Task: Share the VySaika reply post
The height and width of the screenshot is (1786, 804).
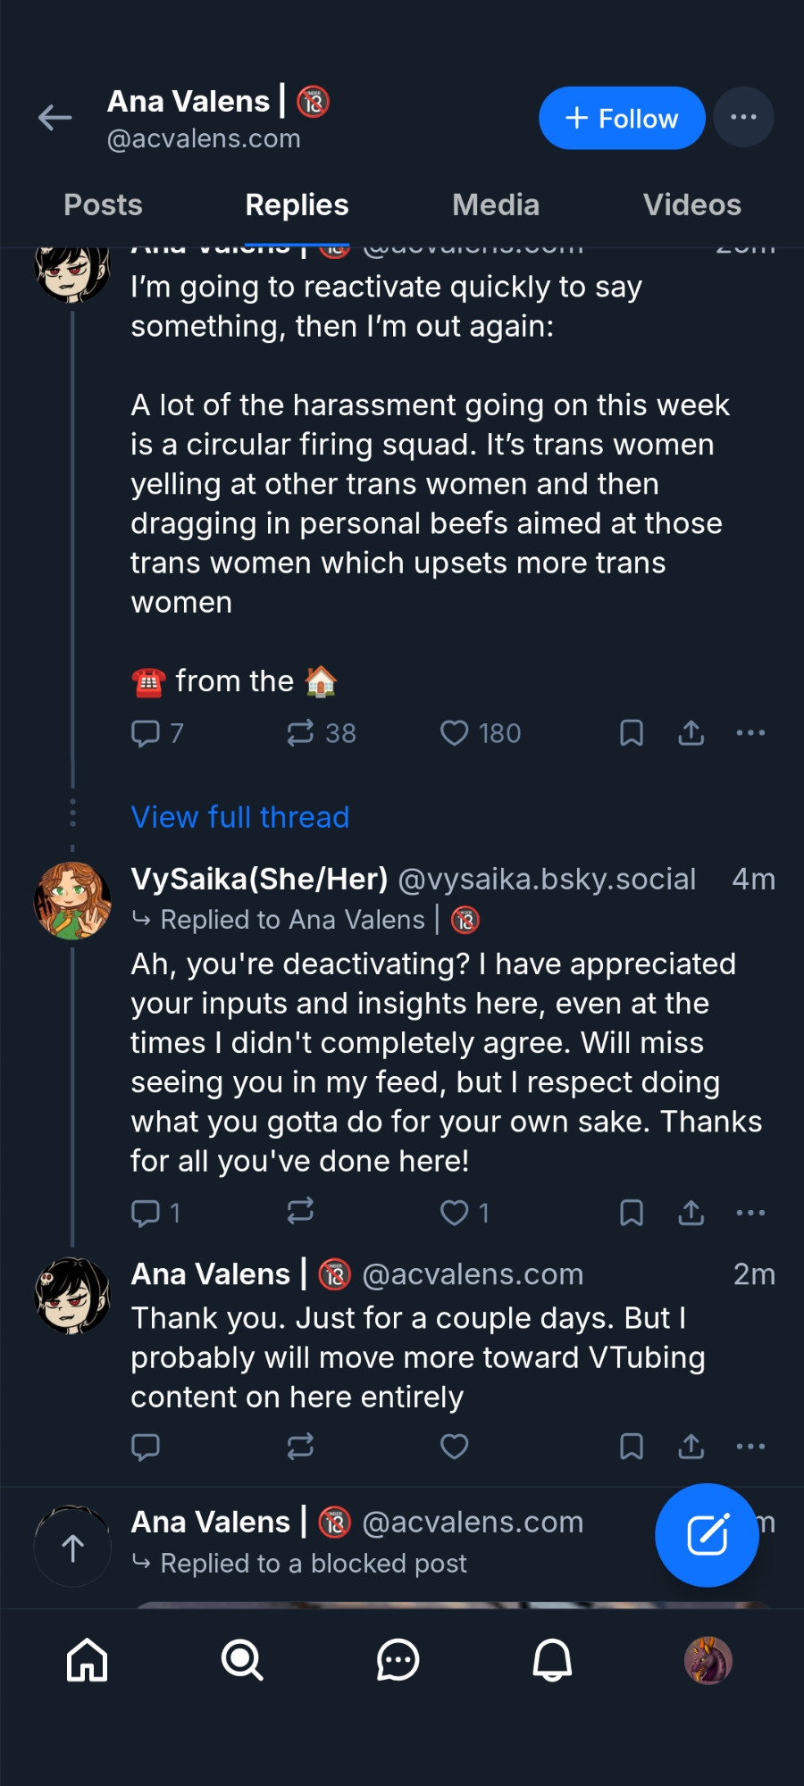Action: 691,1213
